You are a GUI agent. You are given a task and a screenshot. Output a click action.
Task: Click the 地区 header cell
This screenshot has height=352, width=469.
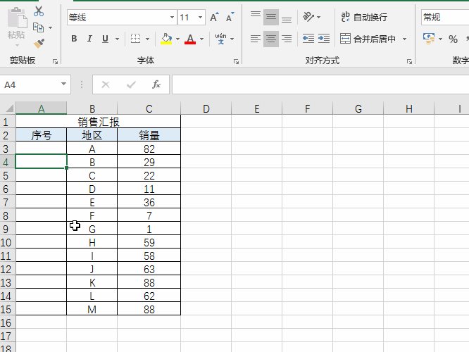coord(92,135)
